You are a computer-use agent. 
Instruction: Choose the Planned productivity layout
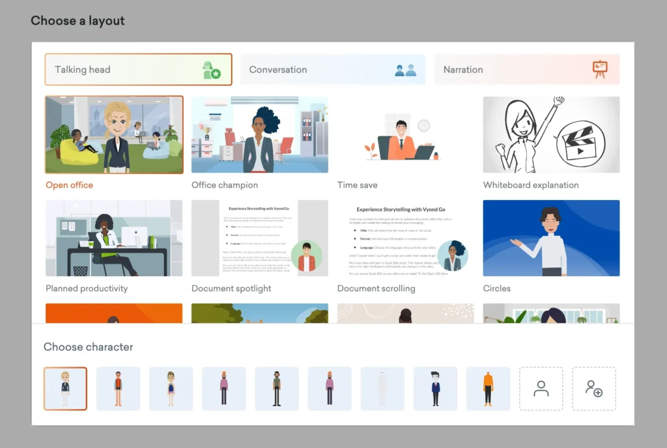coord(114,238)
